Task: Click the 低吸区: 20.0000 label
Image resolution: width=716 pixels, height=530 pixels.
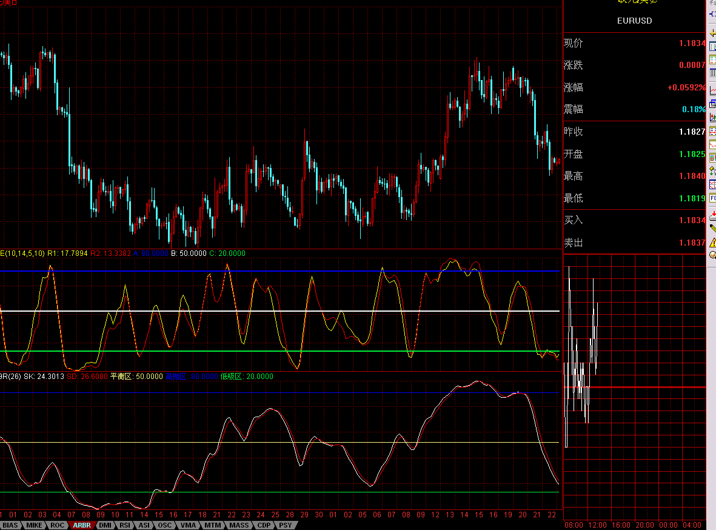Action: 247,377
